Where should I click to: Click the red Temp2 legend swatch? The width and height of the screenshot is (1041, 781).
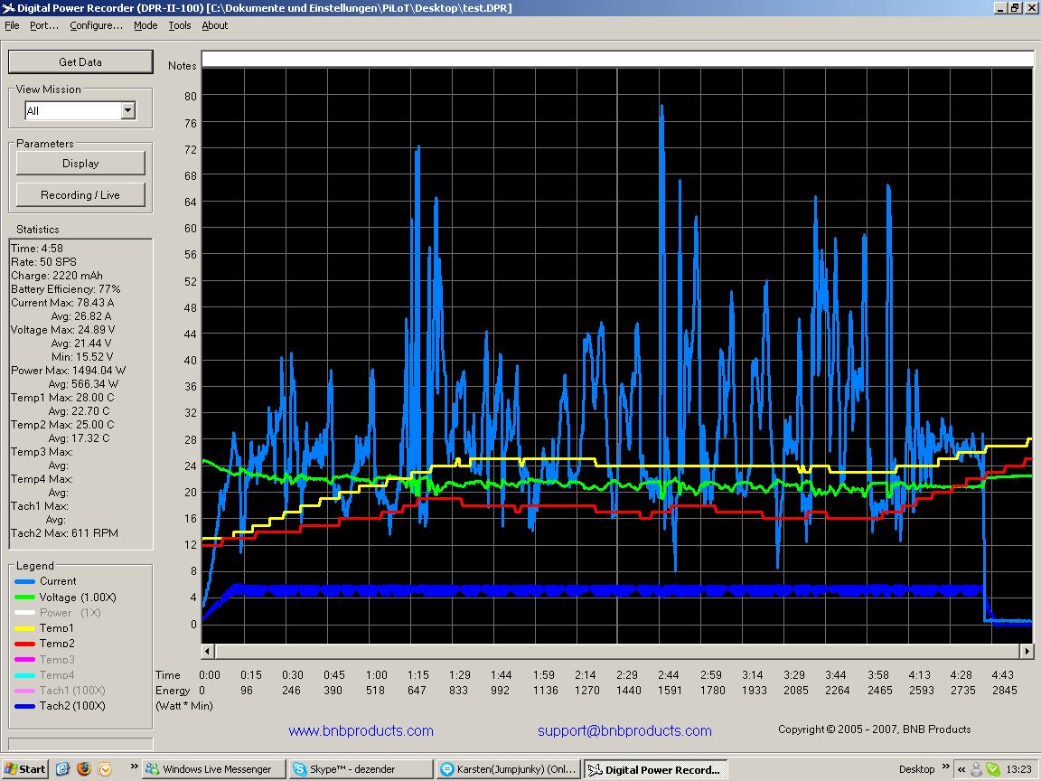click(x=25, y=645)
